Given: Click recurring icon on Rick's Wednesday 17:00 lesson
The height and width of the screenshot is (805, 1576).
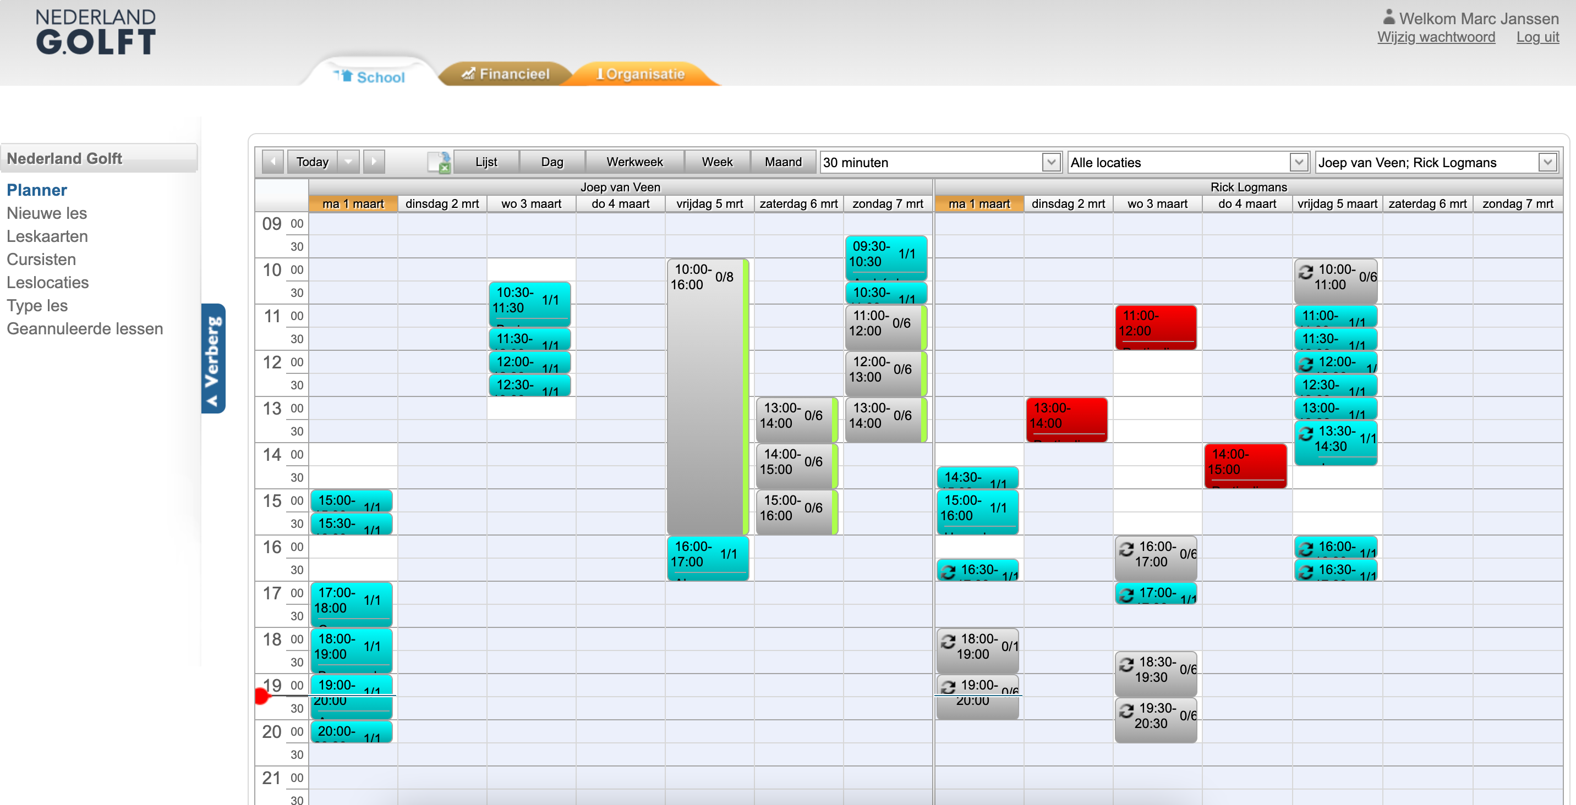Looking at the screenshot, I should coord(1126,595).
